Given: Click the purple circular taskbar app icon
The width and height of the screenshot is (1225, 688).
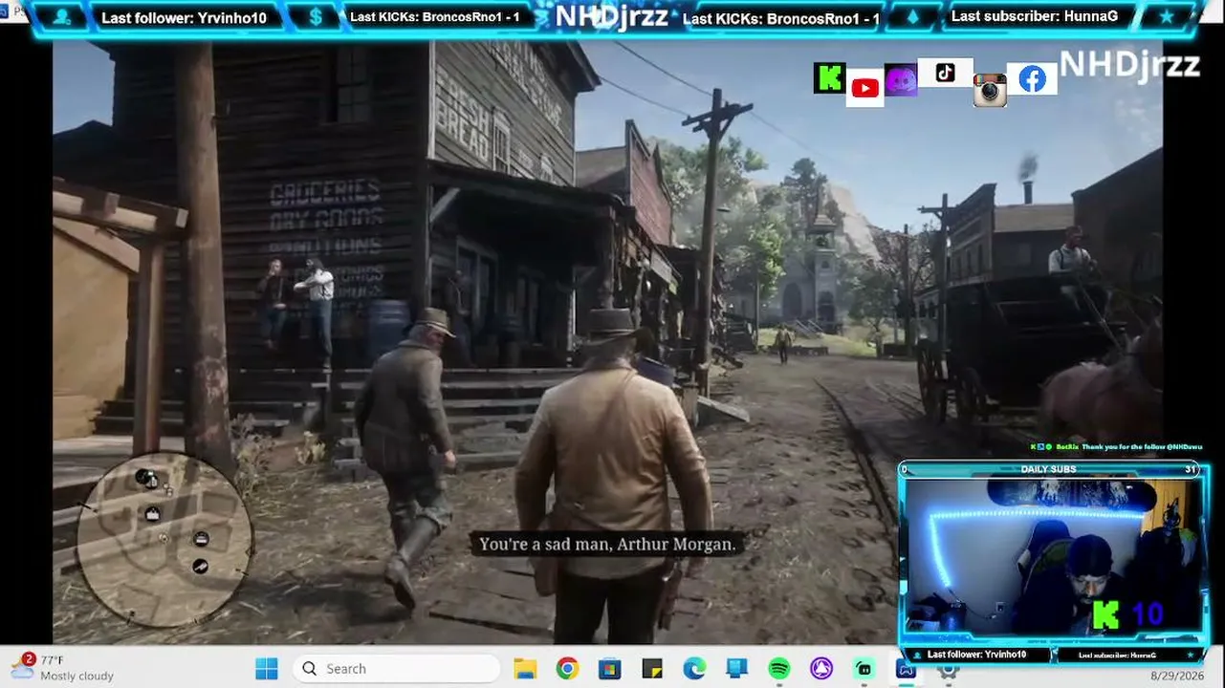Looking at the screenshot, I should click(821, 669).
